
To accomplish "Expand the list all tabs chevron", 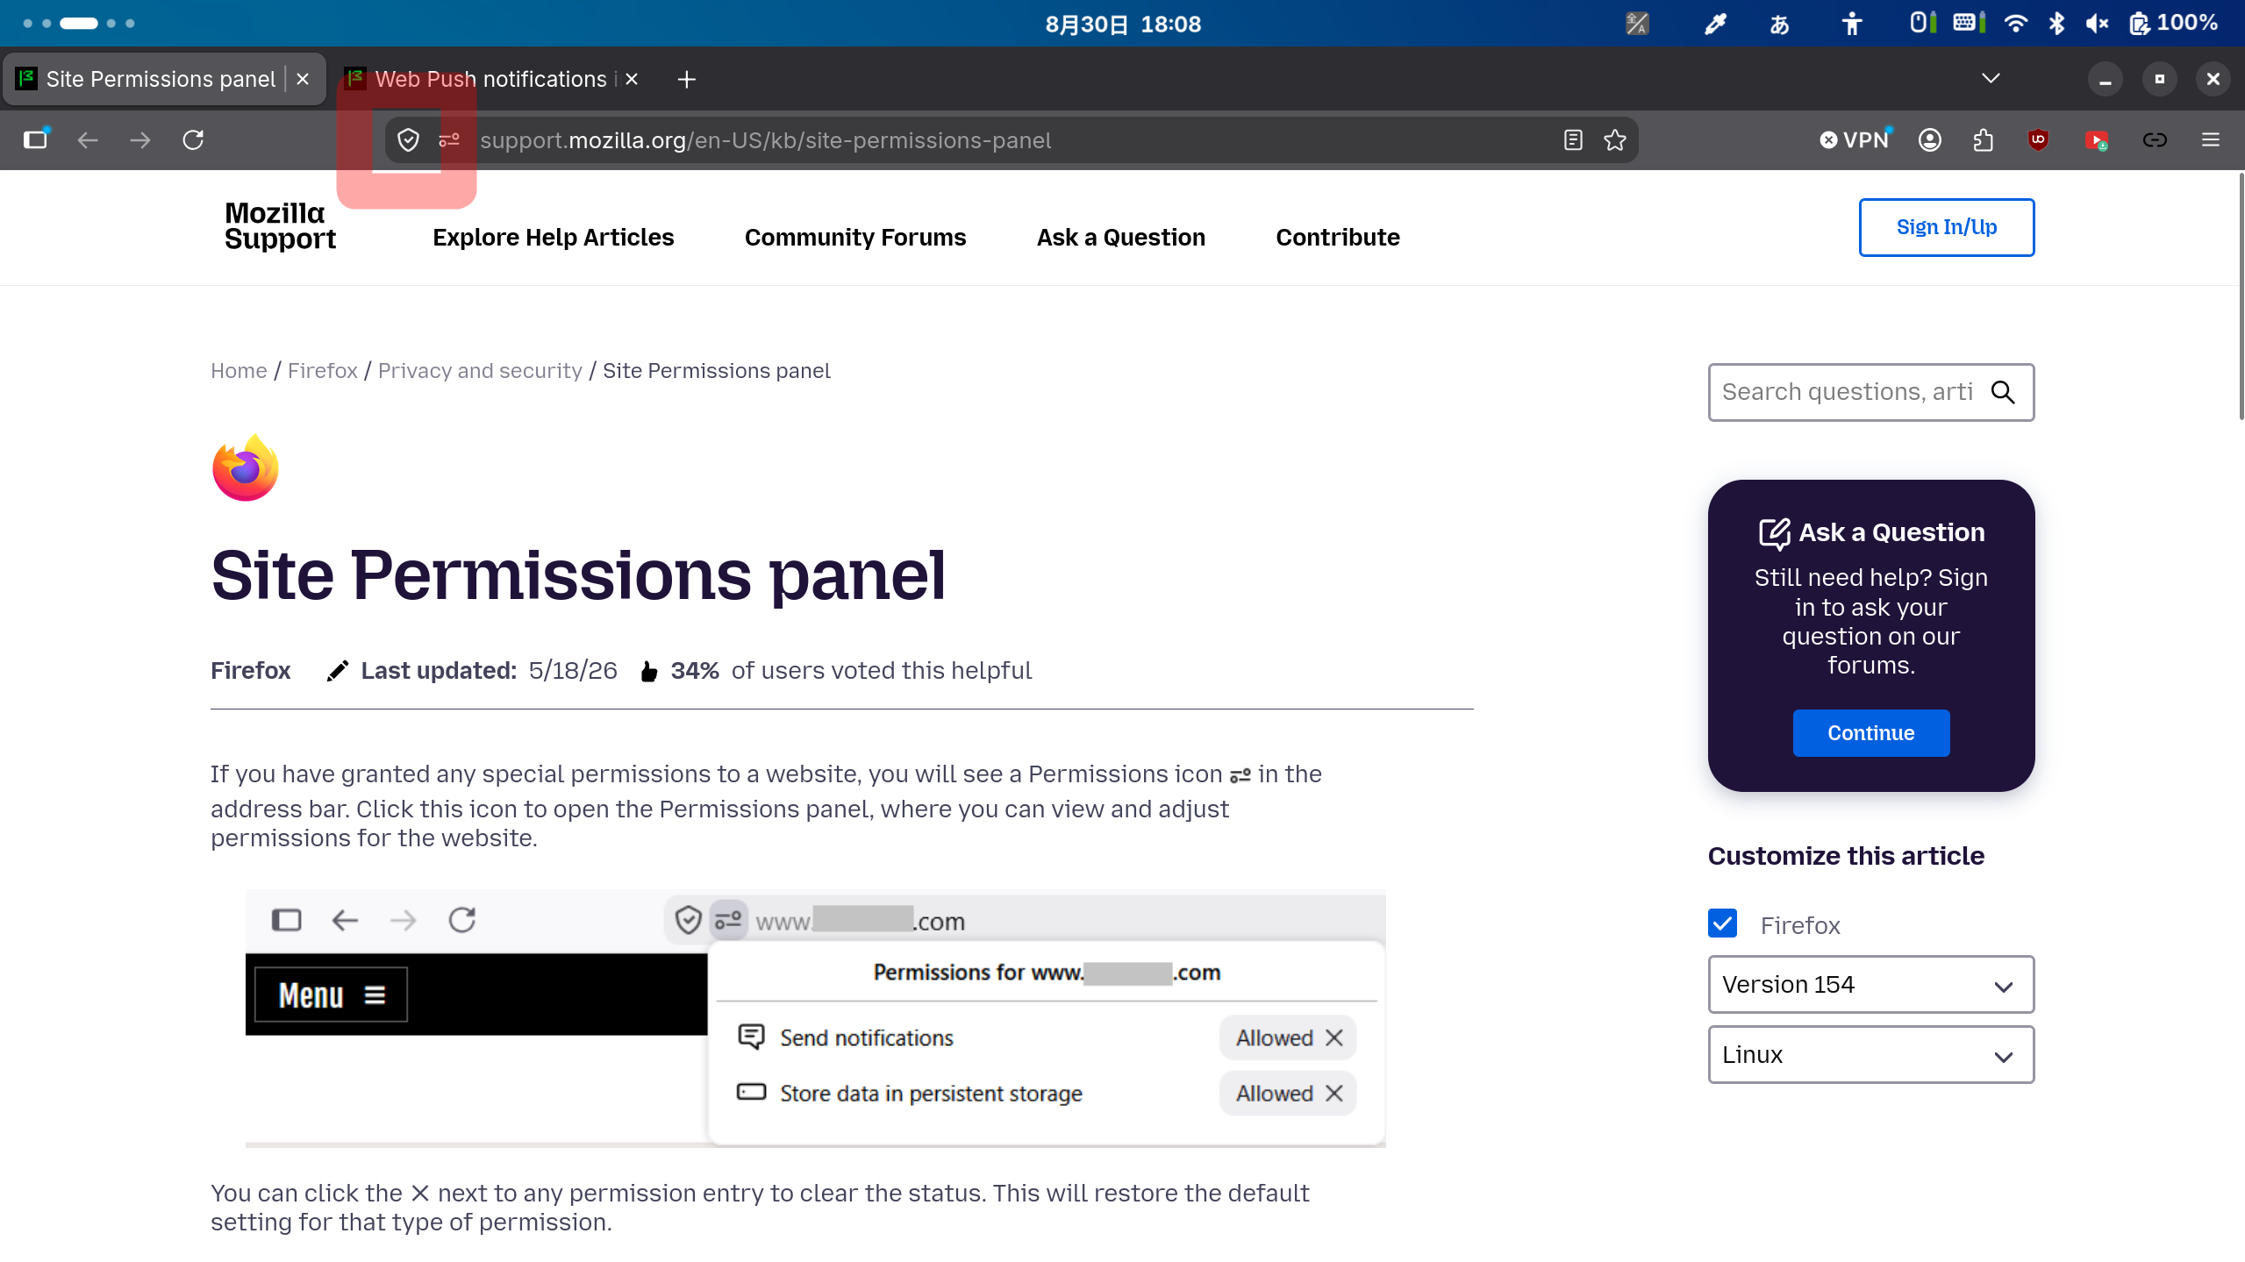I will (x=1991, y=79).
